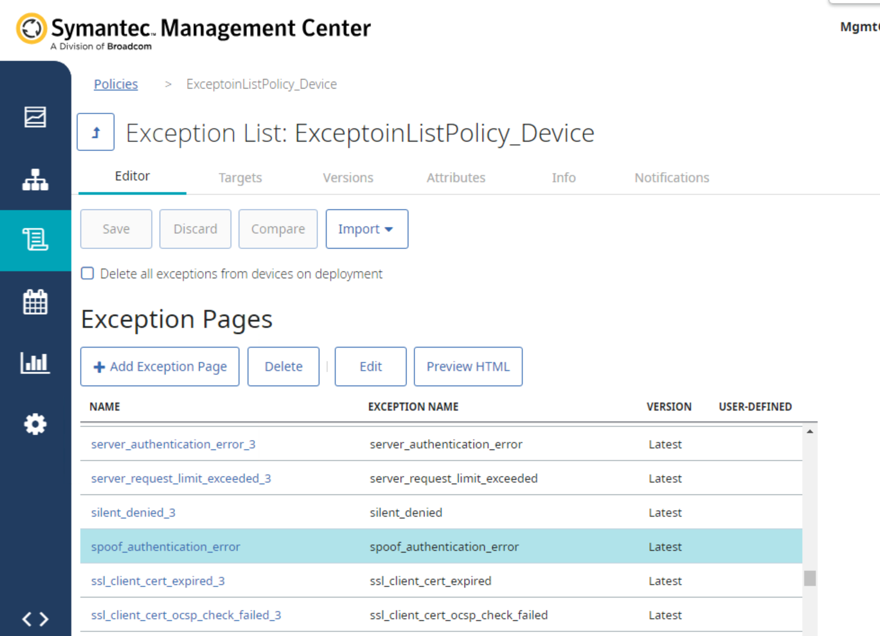Follow the Policies breadcrumb link
880x636 pixels.
coord(116,84)
